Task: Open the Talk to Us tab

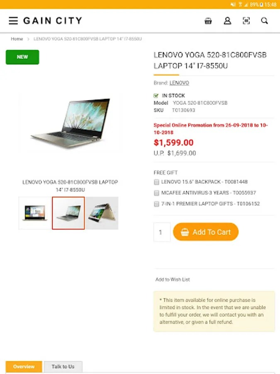Action: (x=63, y=367)
